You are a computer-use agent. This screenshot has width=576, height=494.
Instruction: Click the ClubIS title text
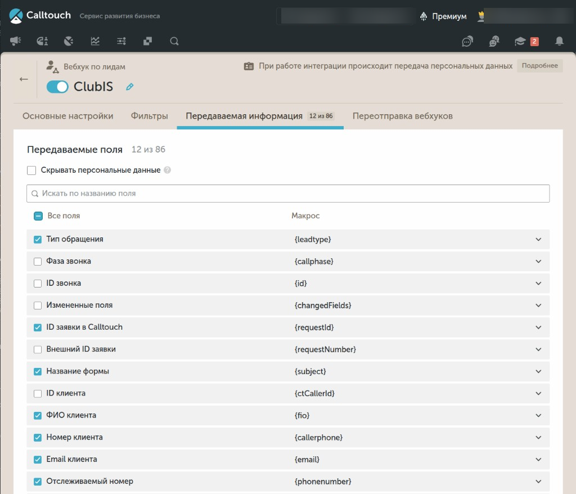pyautogui.click(x=93, y=87)
